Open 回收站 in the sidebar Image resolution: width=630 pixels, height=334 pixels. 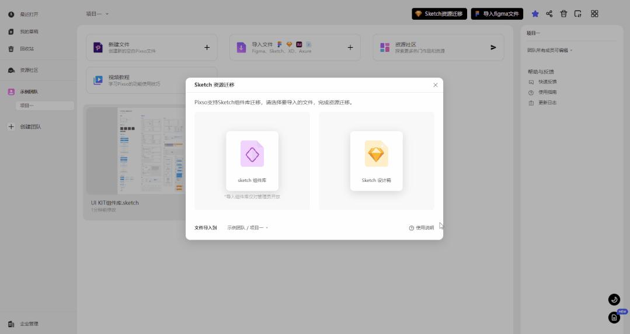(x=27, y=49)
